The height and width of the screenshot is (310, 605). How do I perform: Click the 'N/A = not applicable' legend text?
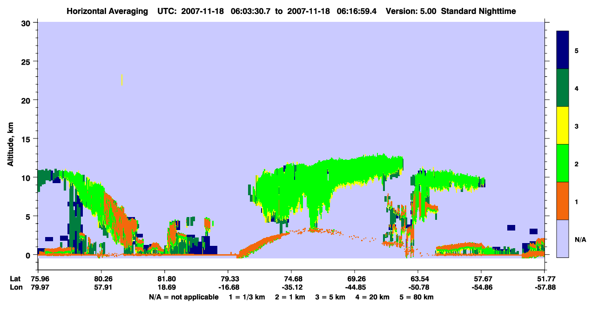(184, 297)
